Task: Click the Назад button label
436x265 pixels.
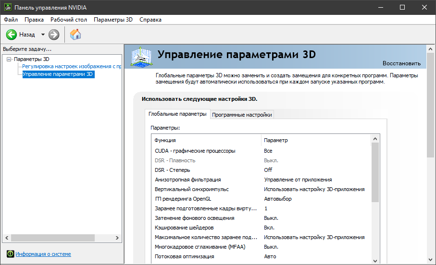Action: pyautogui.click(x=27, y=35)
